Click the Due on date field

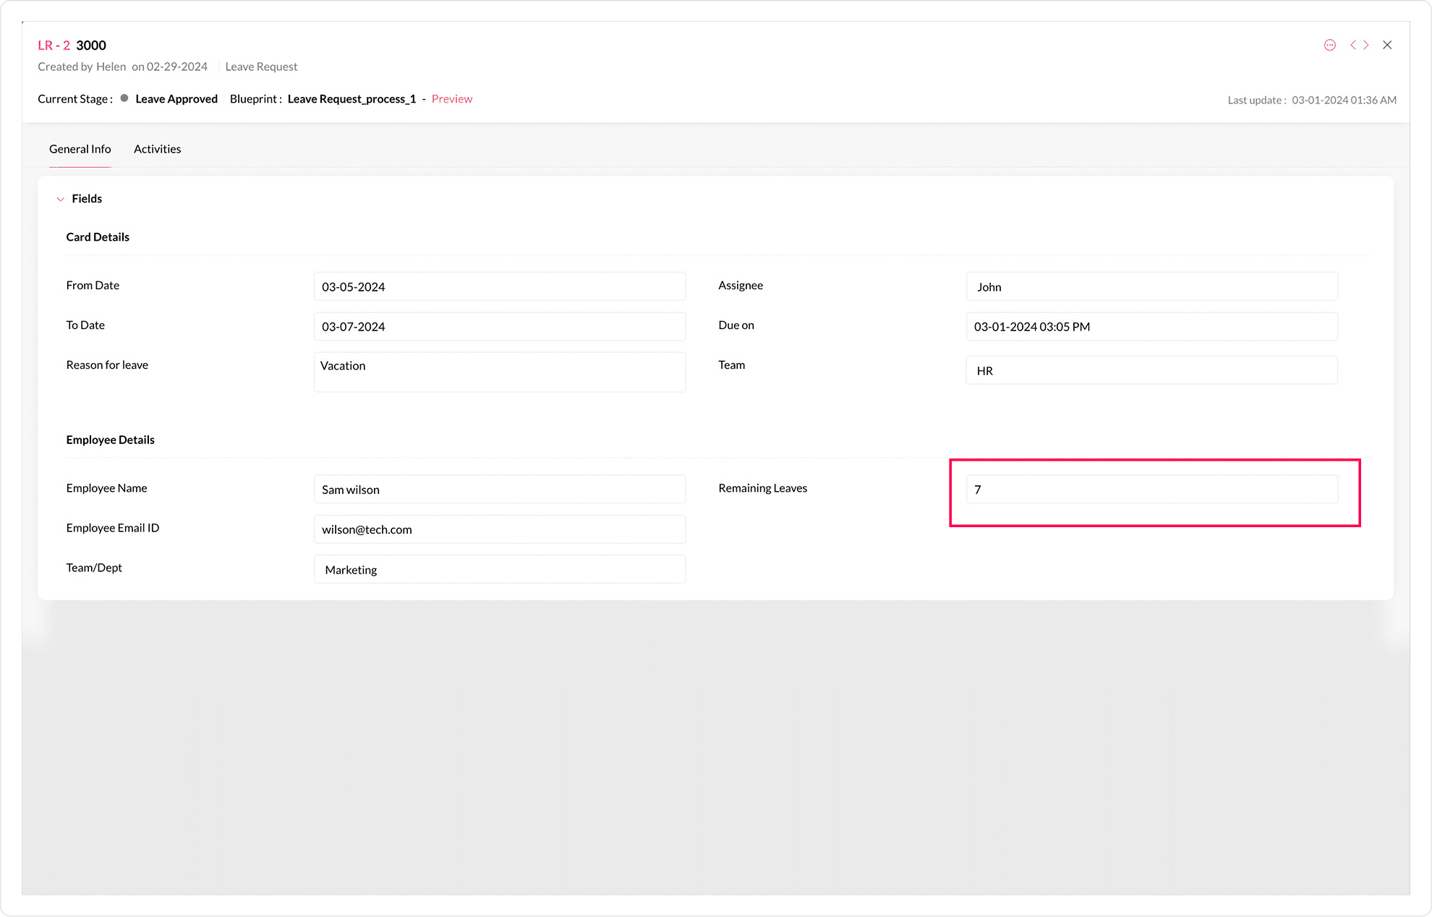[x=1151, y=326]
